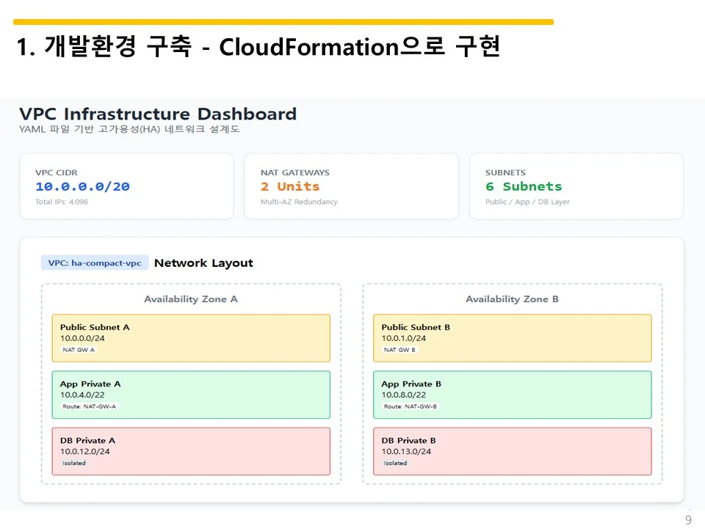
Task: Click the slide page number 9
Action: point(688,520)
